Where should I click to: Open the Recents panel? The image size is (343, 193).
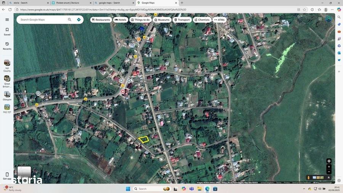click(x=7, y=46)
